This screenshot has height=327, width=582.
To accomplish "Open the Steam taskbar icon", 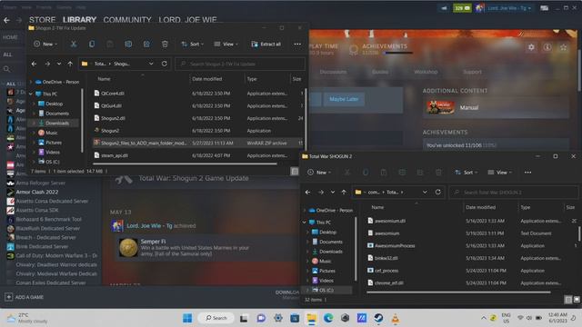I will click(x=378, y=318).
